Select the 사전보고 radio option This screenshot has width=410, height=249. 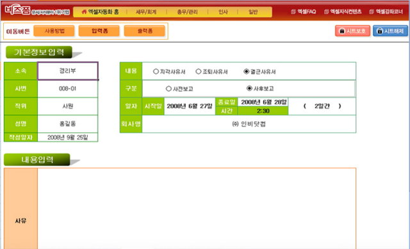tap(168, 89)
